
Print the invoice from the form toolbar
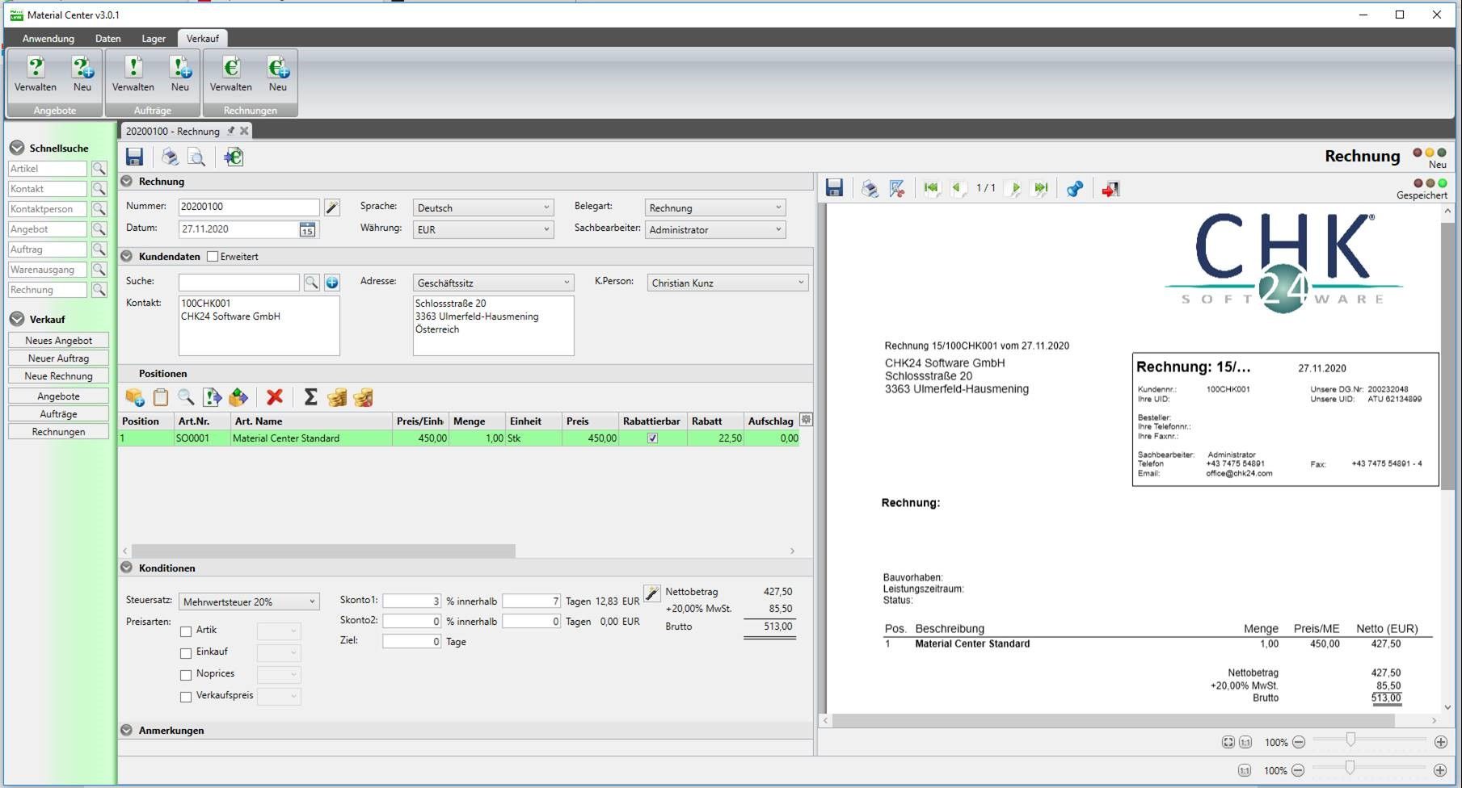click(169, 157)
